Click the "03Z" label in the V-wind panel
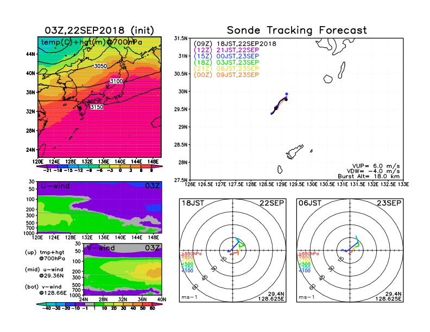 coord(152,248)
